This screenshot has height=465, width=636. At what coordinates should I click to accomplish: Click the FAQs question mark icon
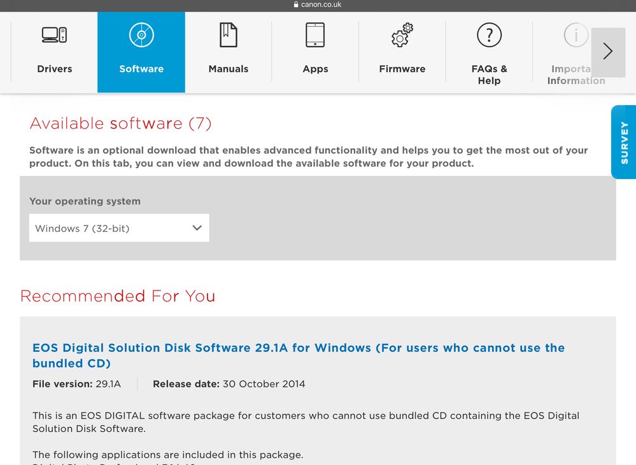click(489, 34)
